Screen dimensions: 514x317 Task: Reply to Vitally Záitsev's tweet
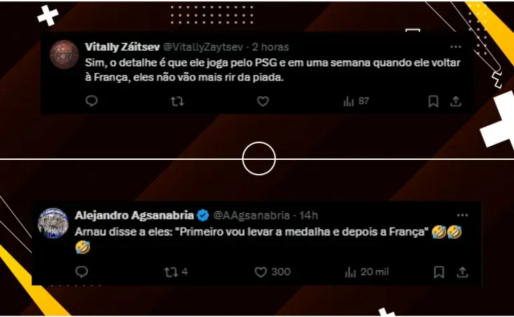tap(92, 101)
